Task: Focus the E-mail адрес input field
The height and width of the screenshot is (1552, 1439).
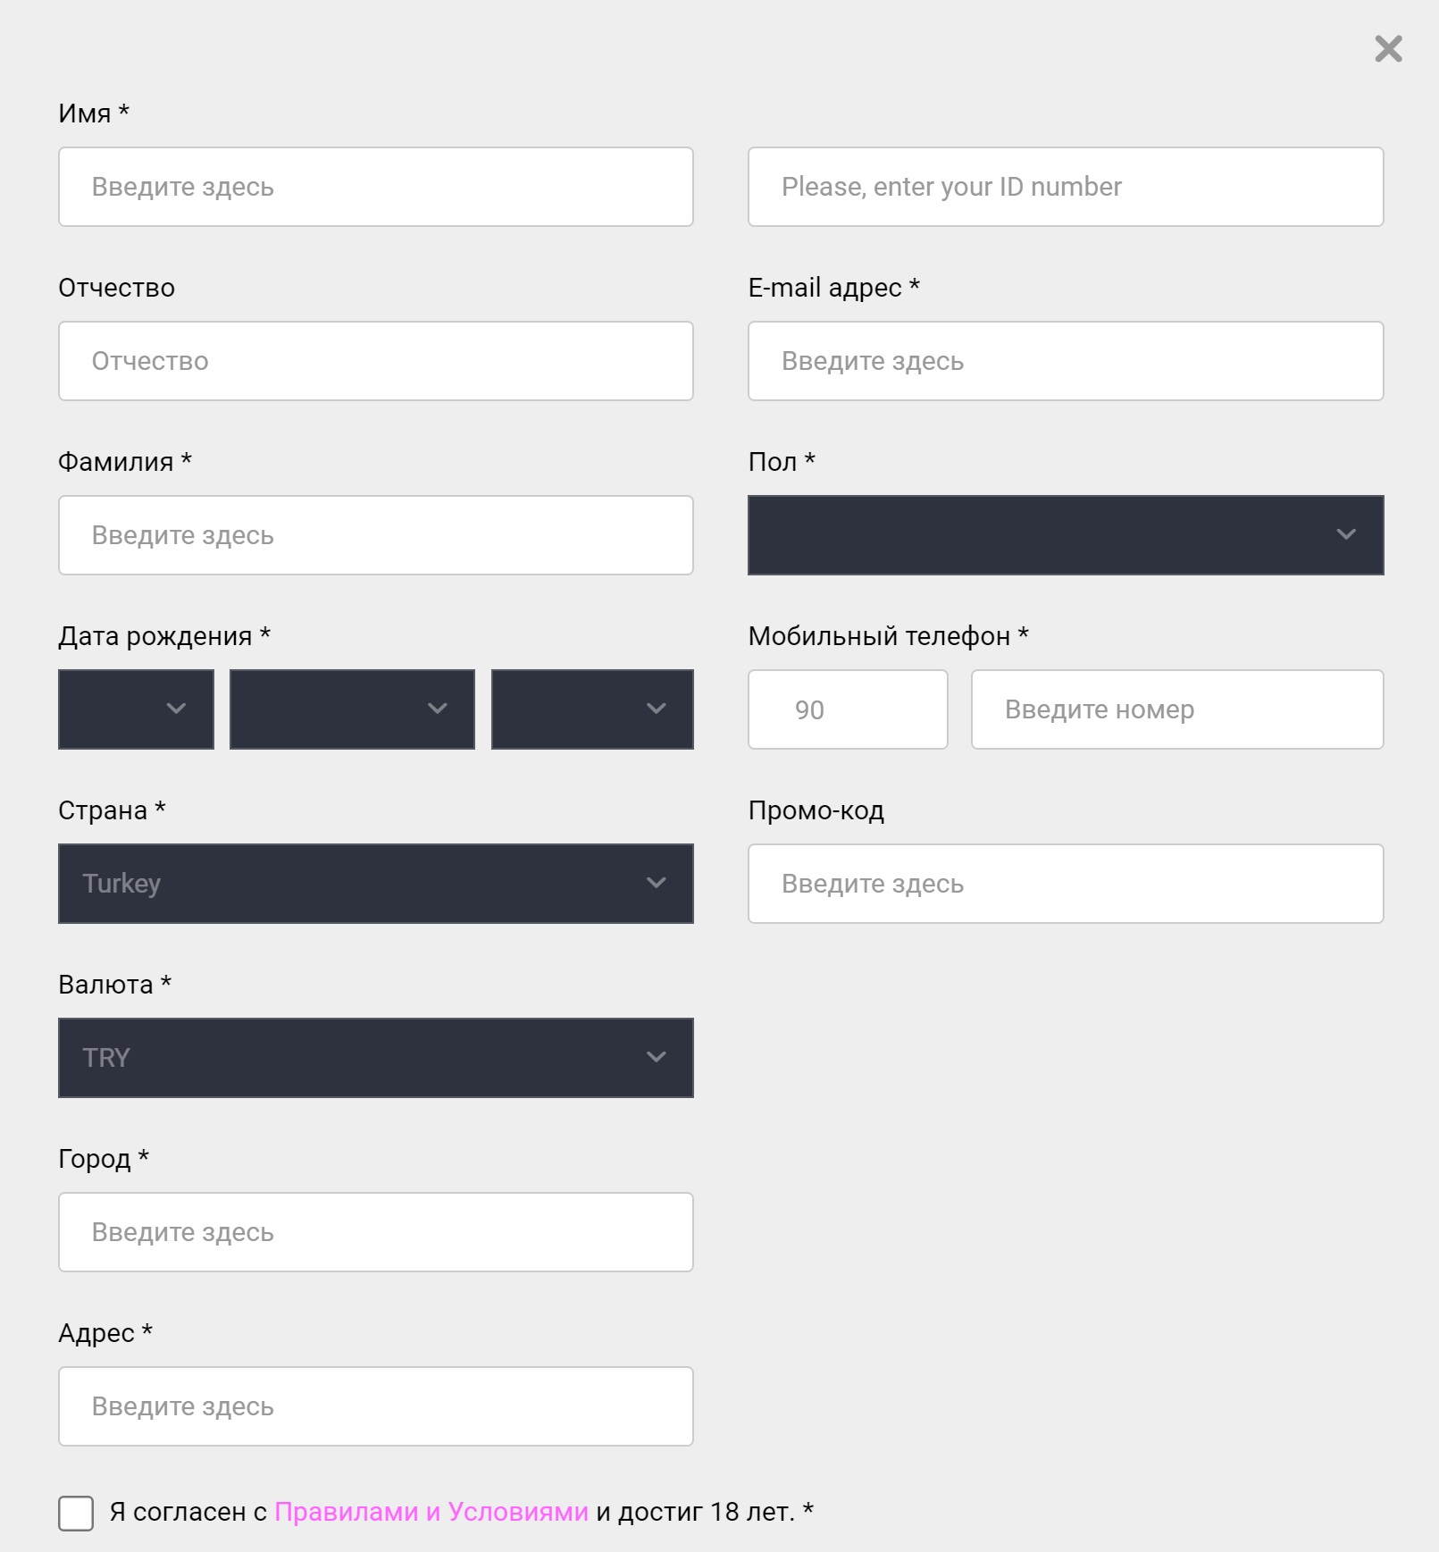Action: [x=1066, y=361]
